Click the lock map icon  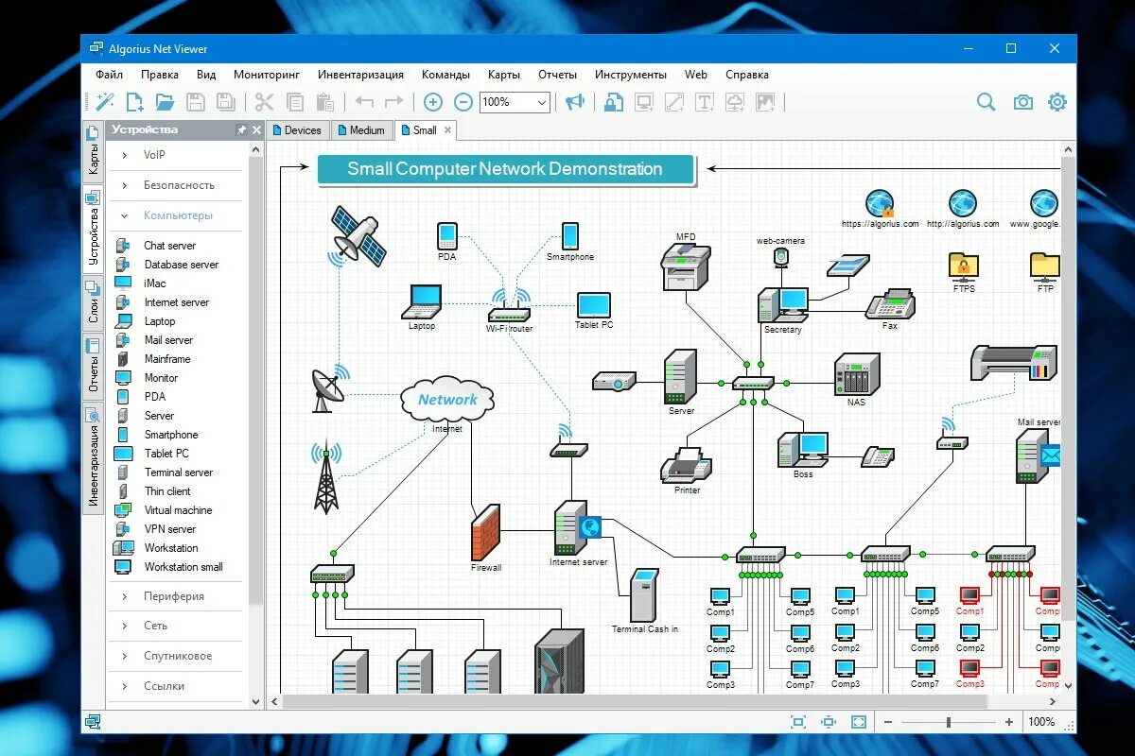pyautogui.click(x=614, y=102)
